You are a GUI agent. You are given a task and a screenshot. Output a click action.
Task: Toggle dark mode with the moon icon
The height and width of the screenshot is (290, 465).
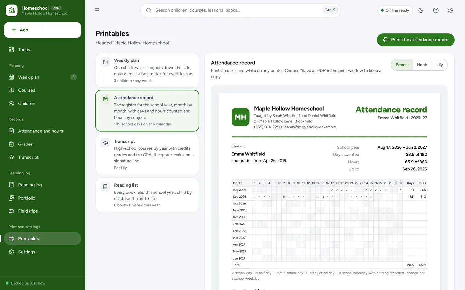point(421,10)
